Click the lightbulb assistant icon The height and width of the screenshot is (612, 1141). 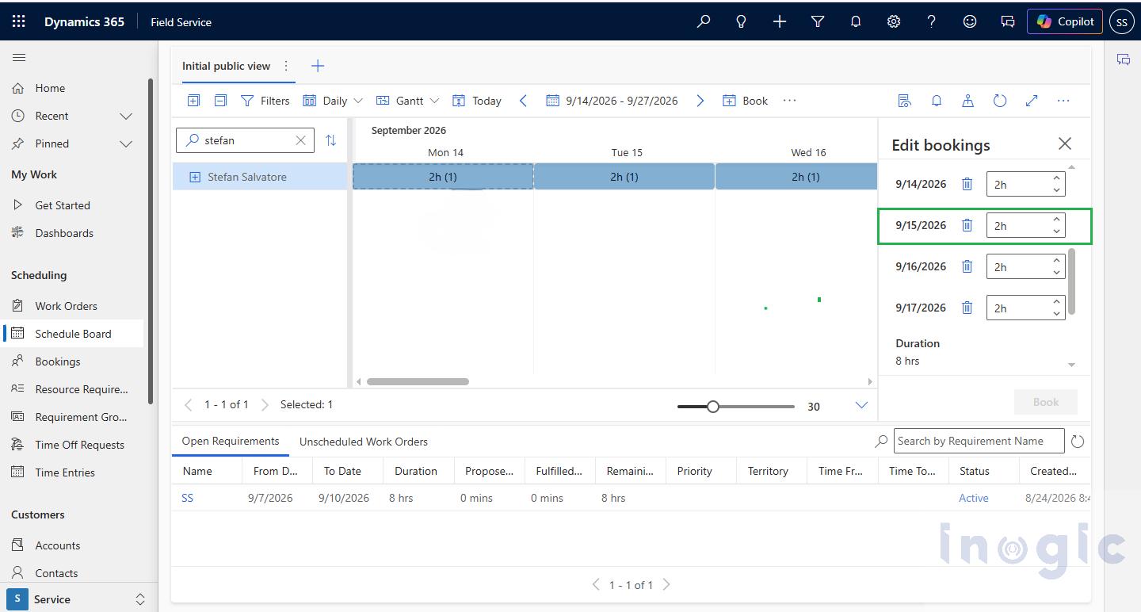point(742,21)
